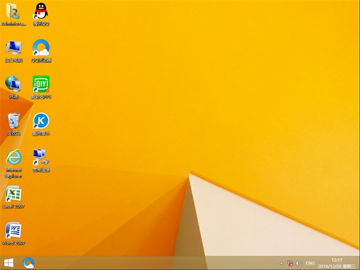
Task: Click the disconnected network tray icon
Action: coord(290,263)
